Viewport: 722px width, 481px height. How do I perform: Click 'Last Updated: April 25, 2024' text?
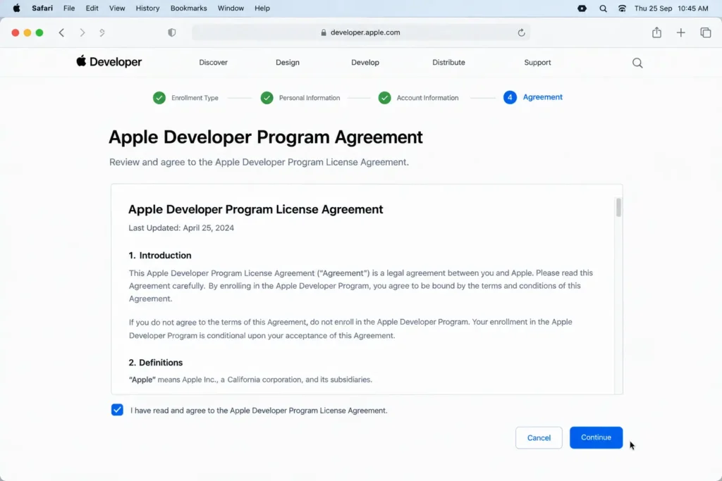[181, 228]
